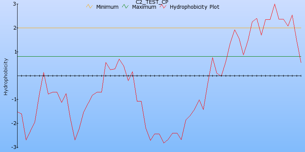Click the y-axis tick label 2

14,28
